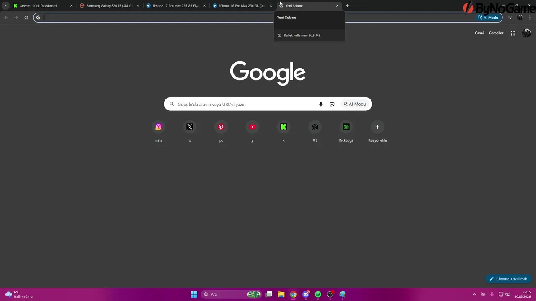Open a new tab with plus button
The image size is (536, 301).
(347, 6)
